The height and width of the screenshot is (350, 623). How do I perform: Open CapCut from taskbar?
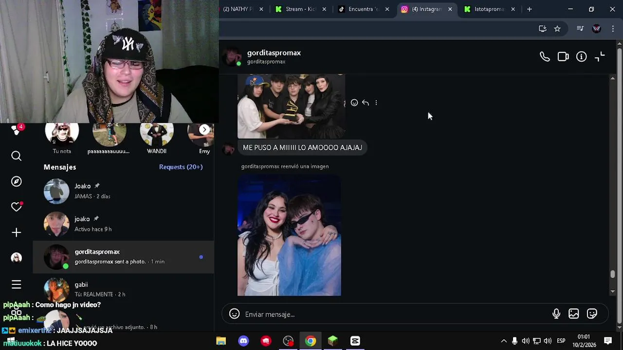coord(355,341)
